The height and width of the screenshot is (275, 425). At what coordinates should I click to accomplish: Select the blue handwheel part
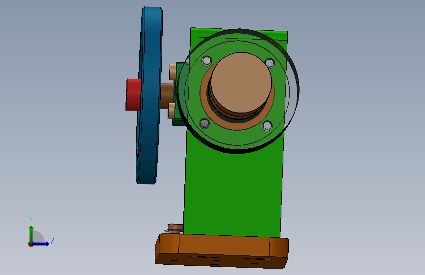[x=149, y=95]
